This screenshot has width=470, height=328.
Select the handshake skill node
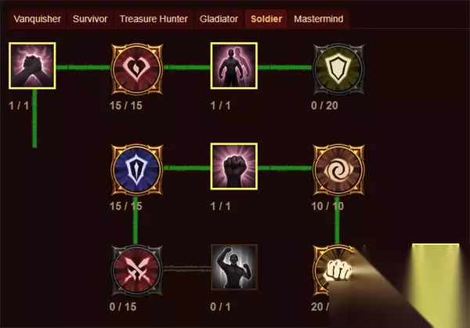32,66
